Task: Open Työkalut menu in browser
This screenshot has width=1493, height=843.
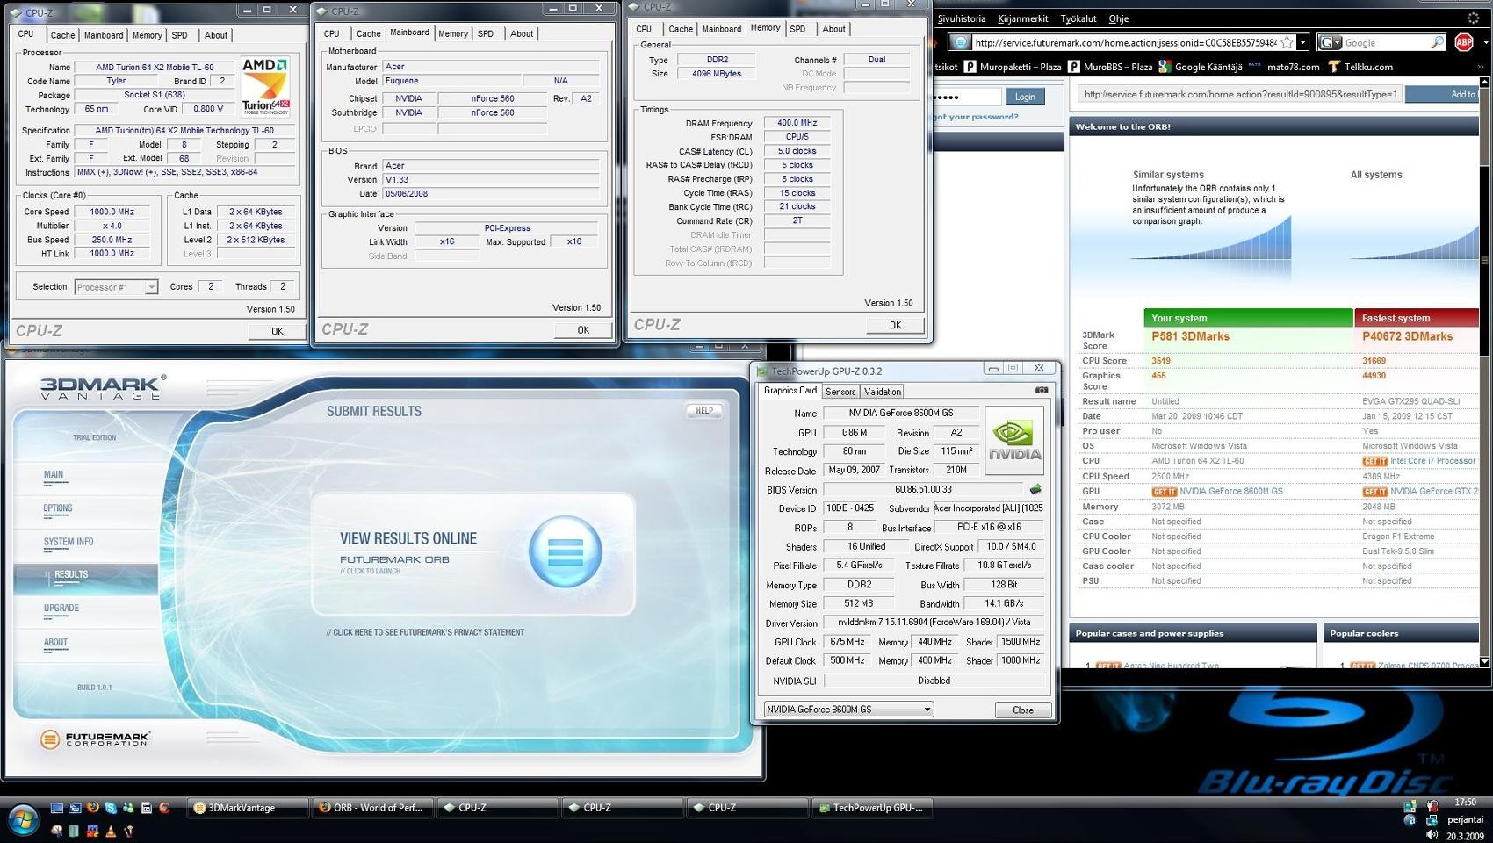Action: [x=1078, y=18]
